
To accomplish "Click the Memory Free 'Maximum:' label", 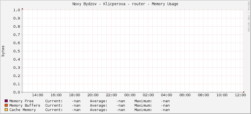I will tap(143, 101).
